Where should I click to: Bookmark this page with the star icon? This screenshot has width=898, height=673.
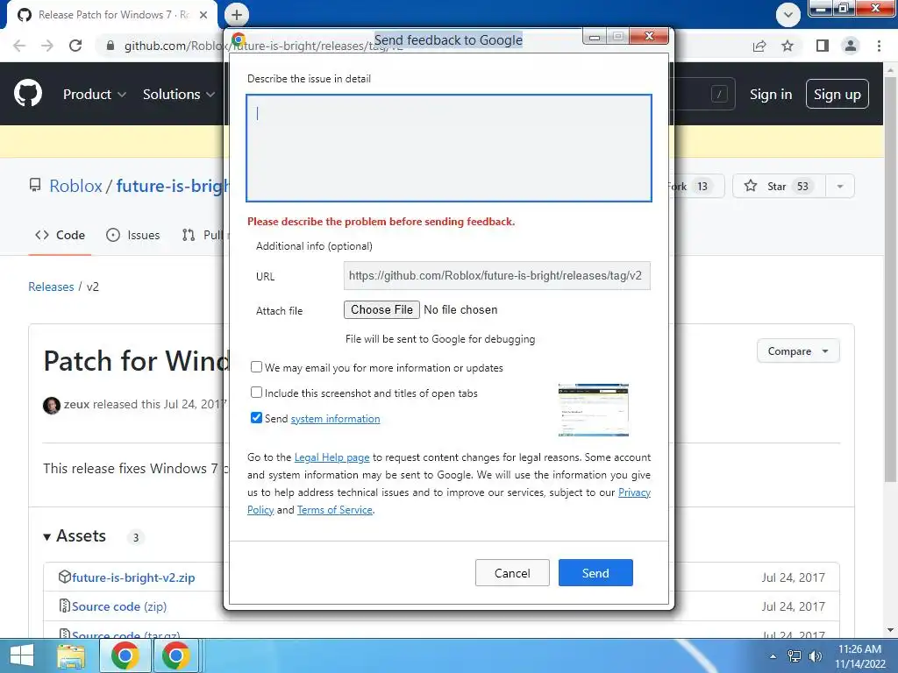coord(788,46)
